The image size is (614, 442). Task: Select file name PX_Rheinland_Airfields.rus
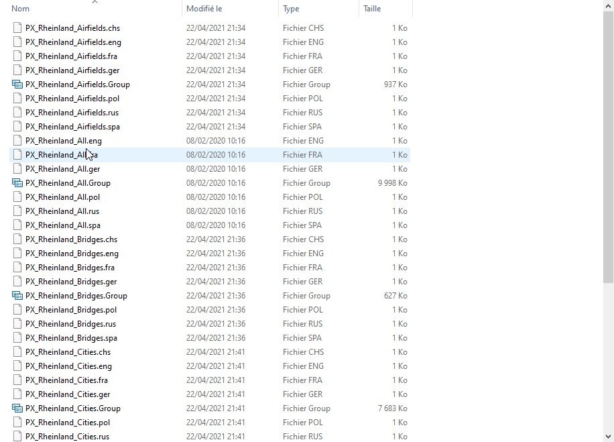72,113
